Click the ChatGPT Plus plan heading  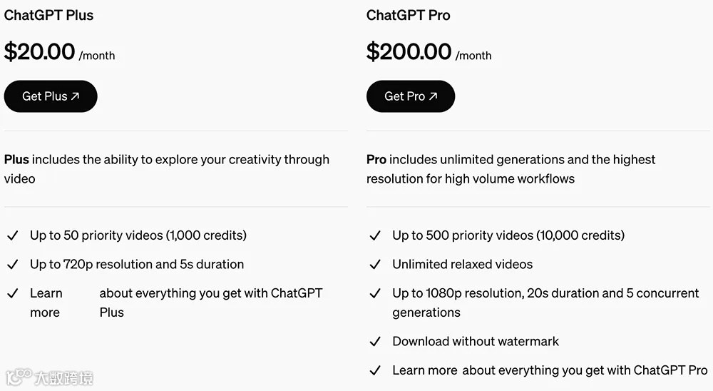click(x=48, y=15)
